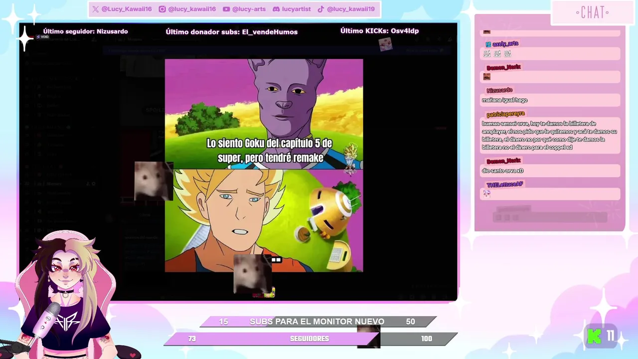Click the SEGUIDORES progress bar
This screenshot has height=359, width=638.
click(x=311, y=339)
